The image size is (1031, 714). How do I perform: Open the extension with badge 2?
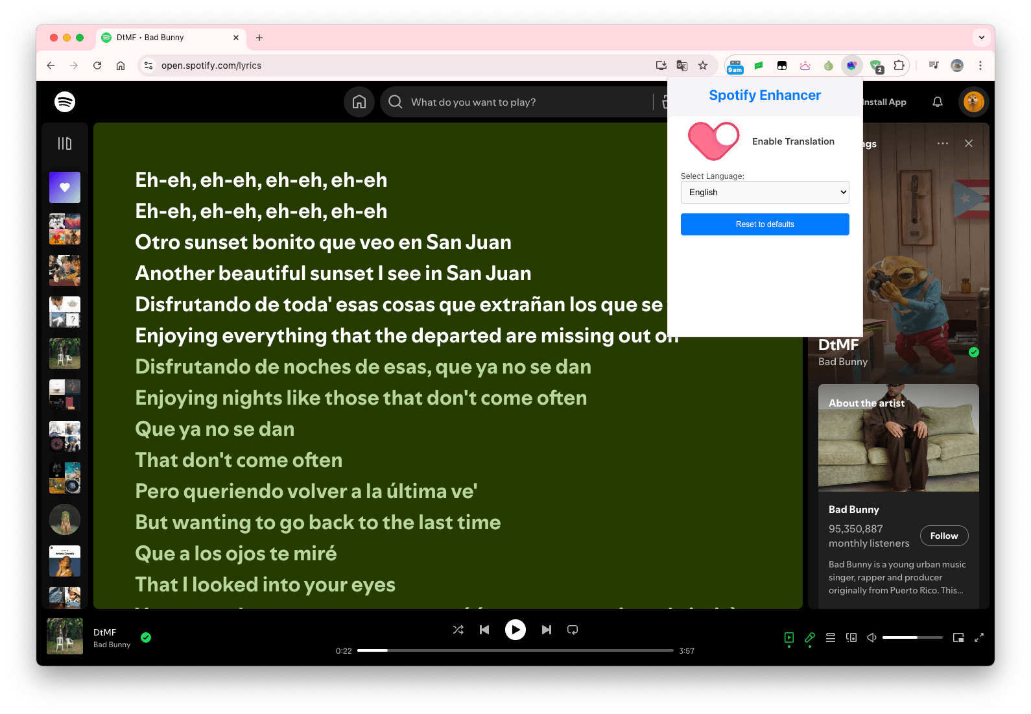[876, 66]
